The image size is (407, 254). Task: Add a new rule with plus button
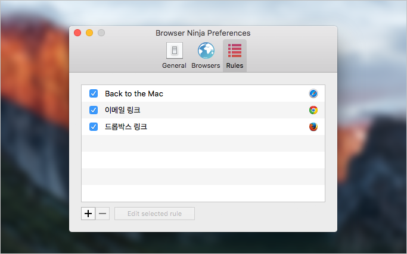pyautogui.click(x=88, y=214)
